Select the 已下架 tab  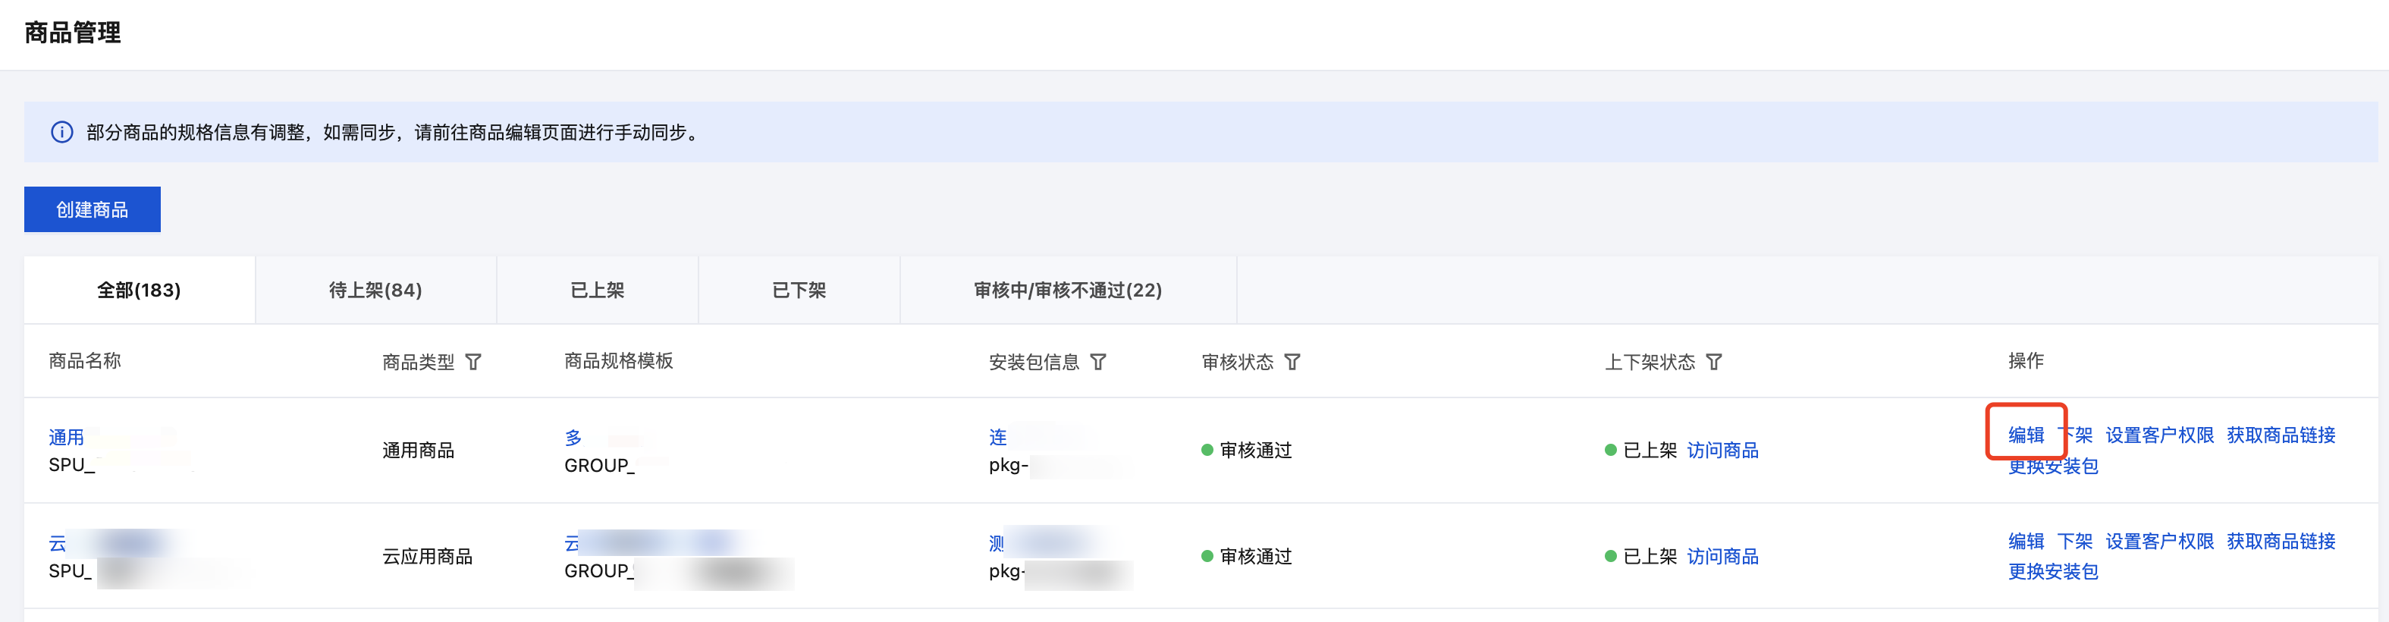tap(799, 291)
